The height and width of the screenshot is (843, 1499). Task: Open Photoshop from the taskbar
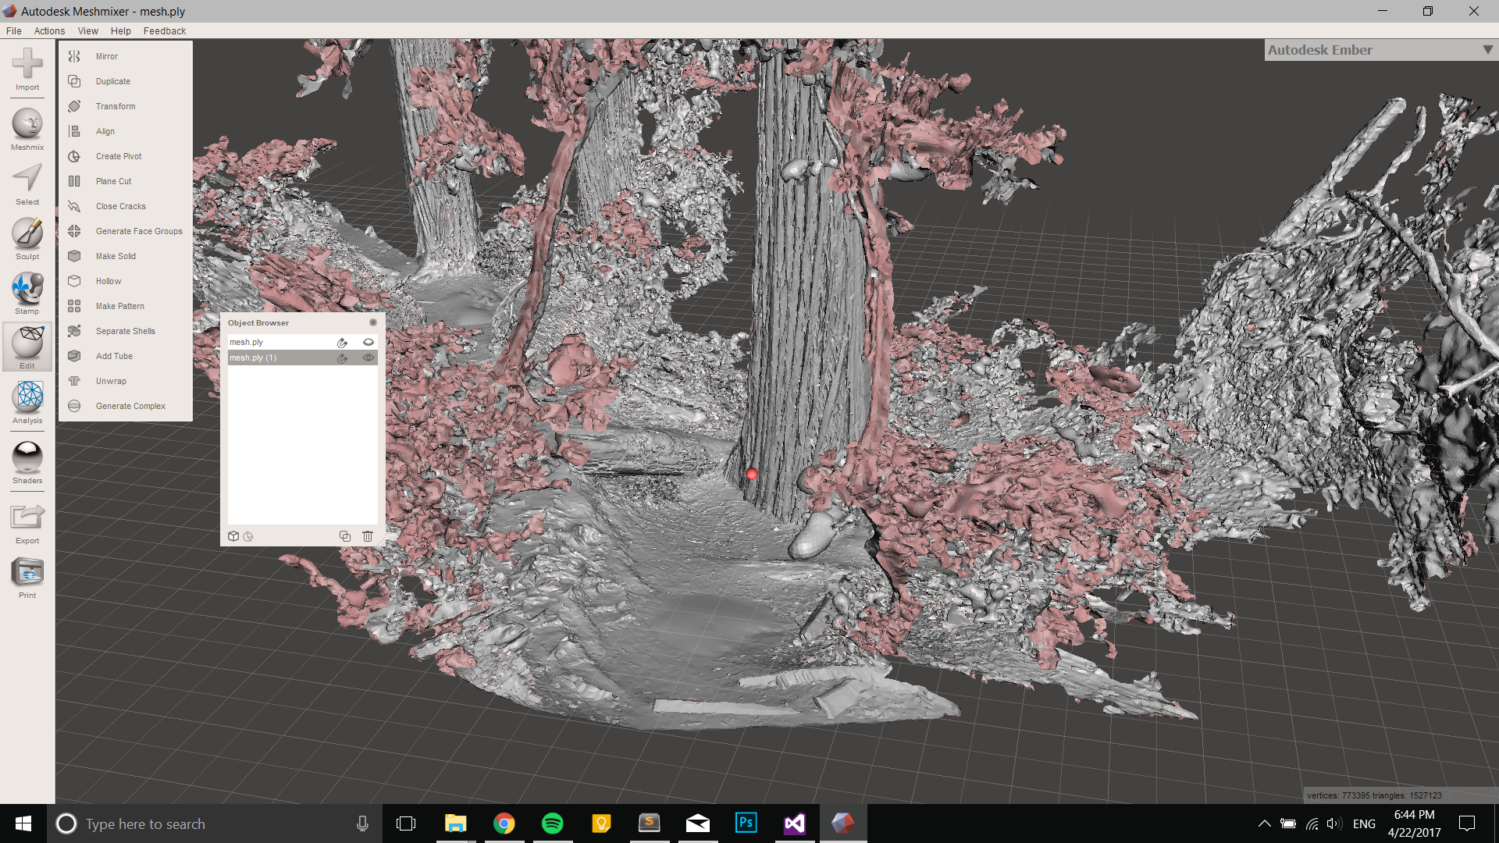pos(746,823)
